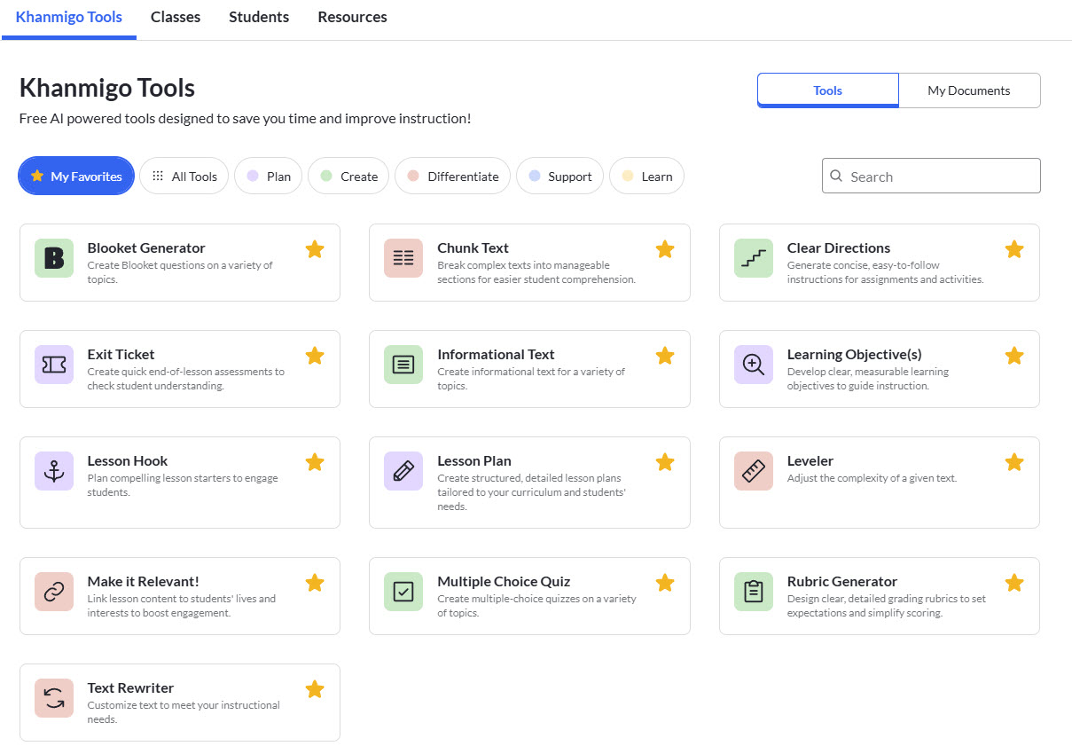1072x746 pixels.
Task: Select the Lesson Plan pencil icon
Action: (x=403, y=470)
